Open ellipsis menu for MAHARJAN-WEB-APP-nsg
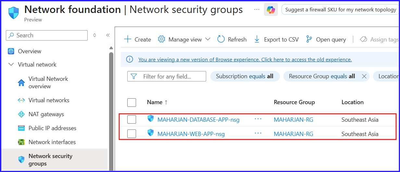Image resolution: width=400 pixels, height=172 pixels. 258,133
